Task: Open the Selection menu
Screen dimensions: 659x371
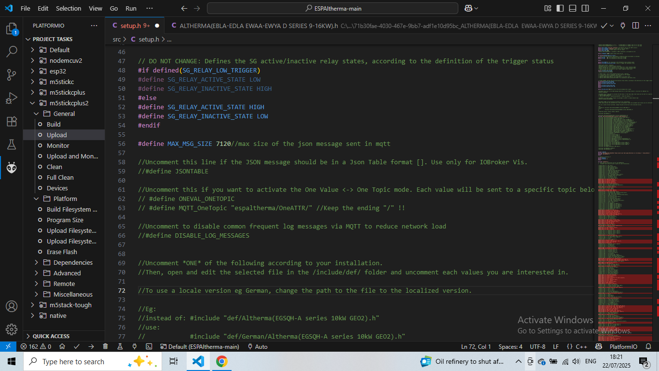Action: [x=69, y=8]
